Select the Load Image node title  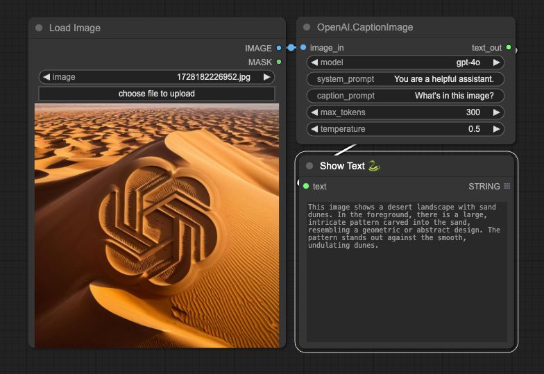75,28
